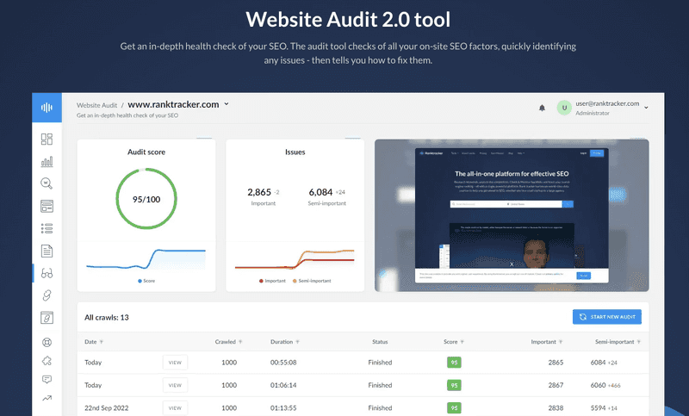Click the 2,865 Important issues count
Viewport: 689px width, 416px height.
[259, 192]
